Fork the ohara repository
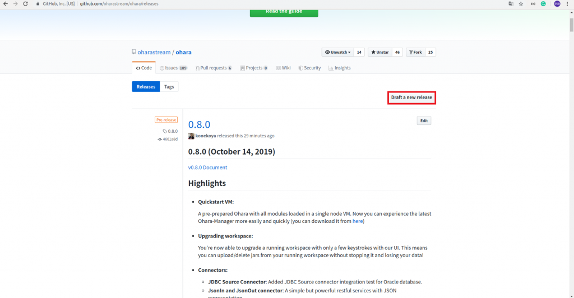 pyautogui.click(x=415, y=52)
